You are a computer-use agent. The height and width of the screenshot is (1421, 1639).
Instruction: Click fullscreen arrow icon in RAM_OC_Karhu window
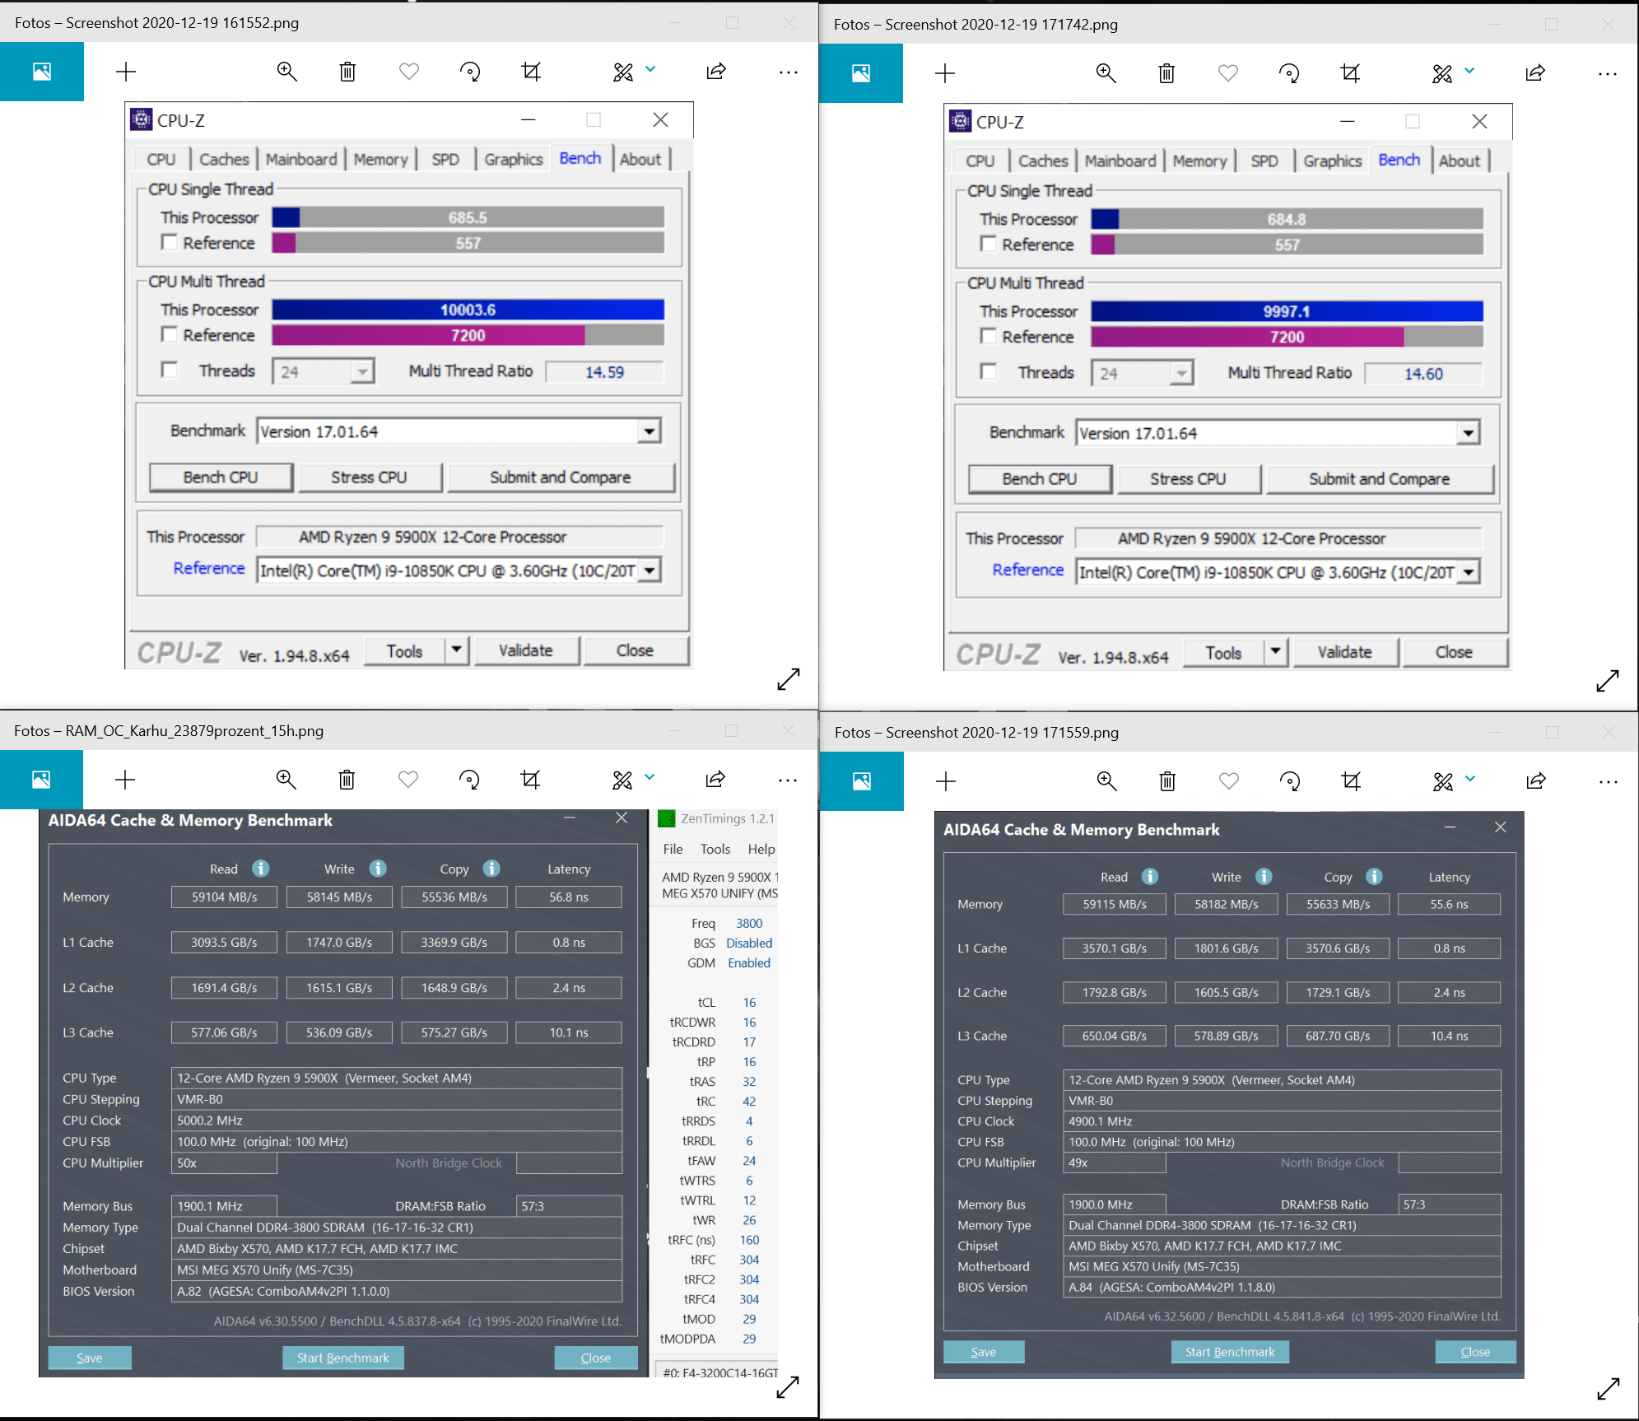pyautogui.click(x=788, y=1387)
